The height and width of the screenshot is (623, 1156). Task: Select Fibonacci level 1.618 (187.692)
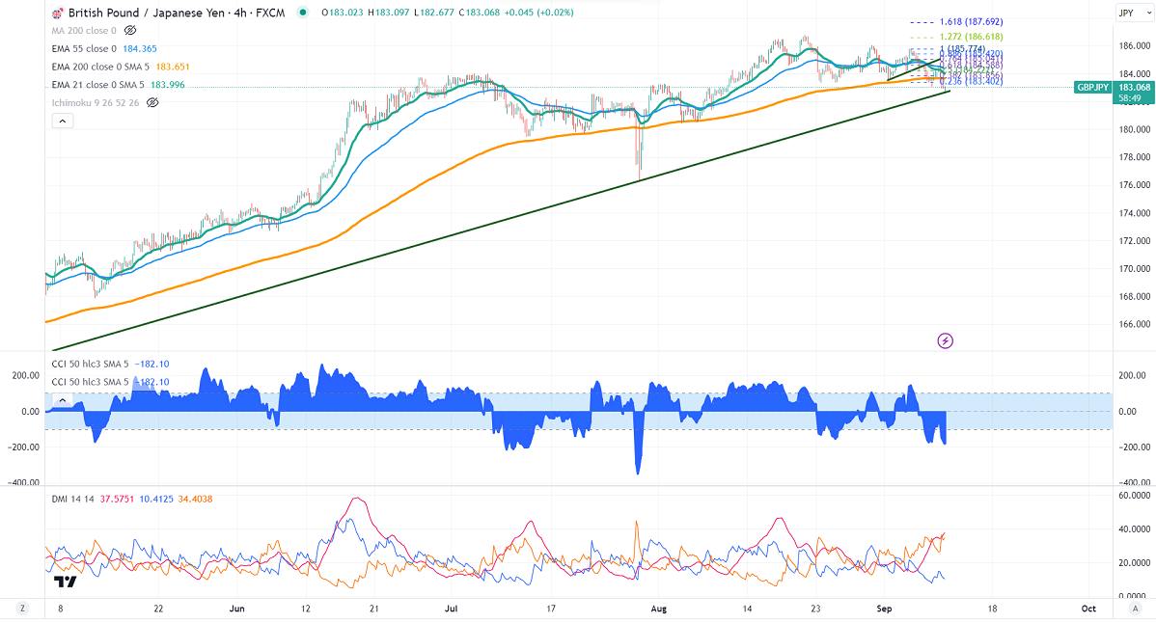(x=971, y=22)
